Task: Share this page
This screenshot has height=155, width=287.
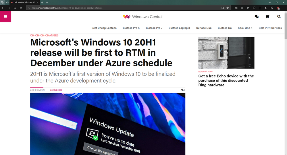Action: coord(272,8)
